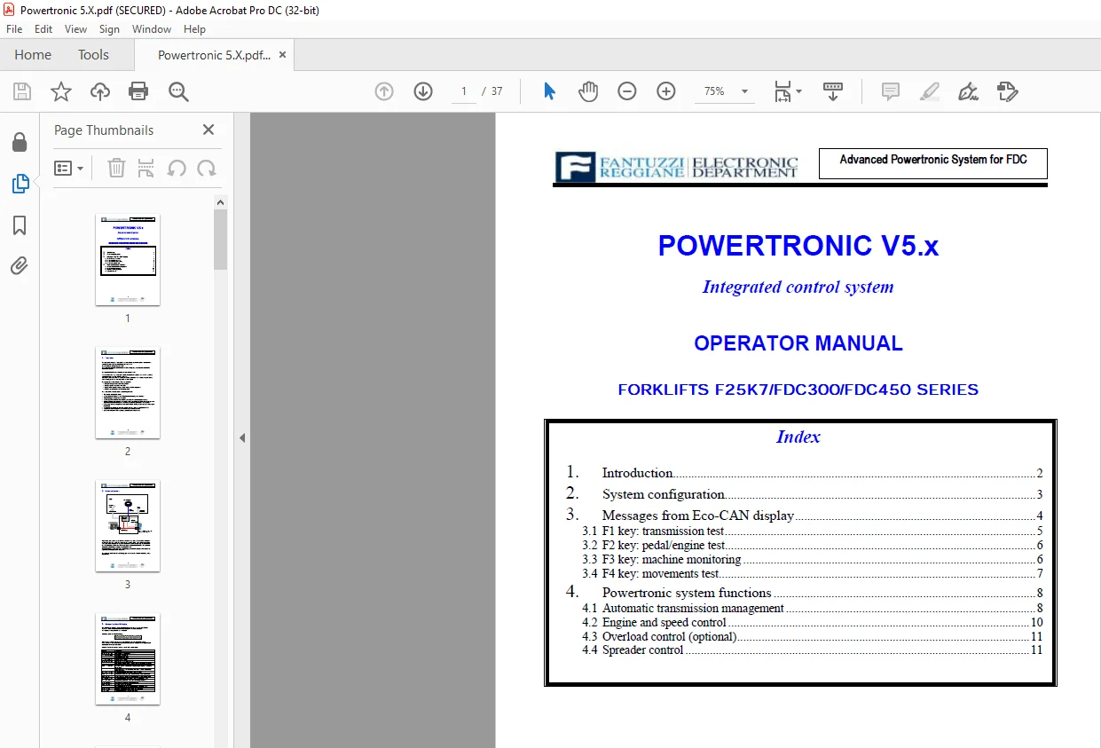1101x748 pixels.
Task: Open the Window menu
Action: tap(152, 29)
